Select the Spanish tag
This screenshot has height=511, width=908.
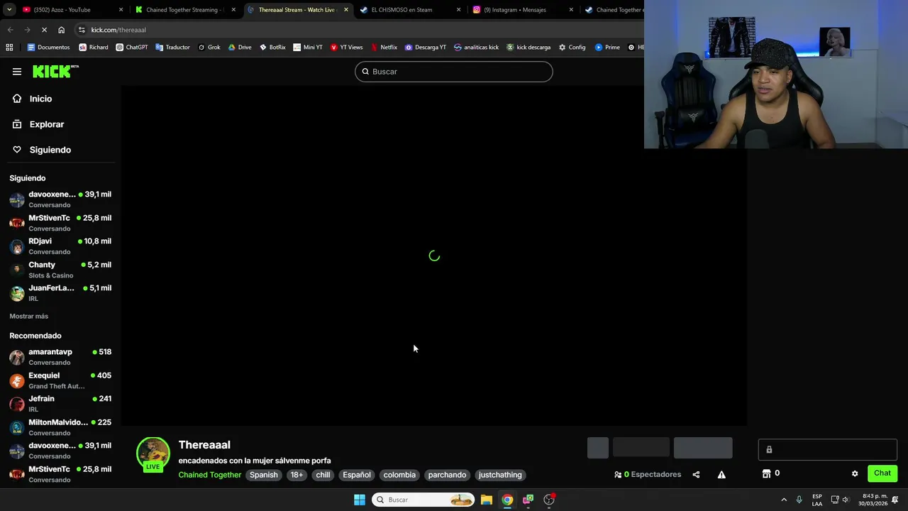point(264,475)
